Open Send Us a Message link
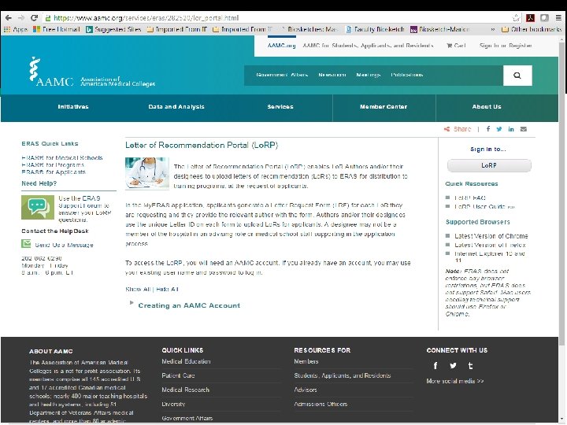 pos(64,245)
